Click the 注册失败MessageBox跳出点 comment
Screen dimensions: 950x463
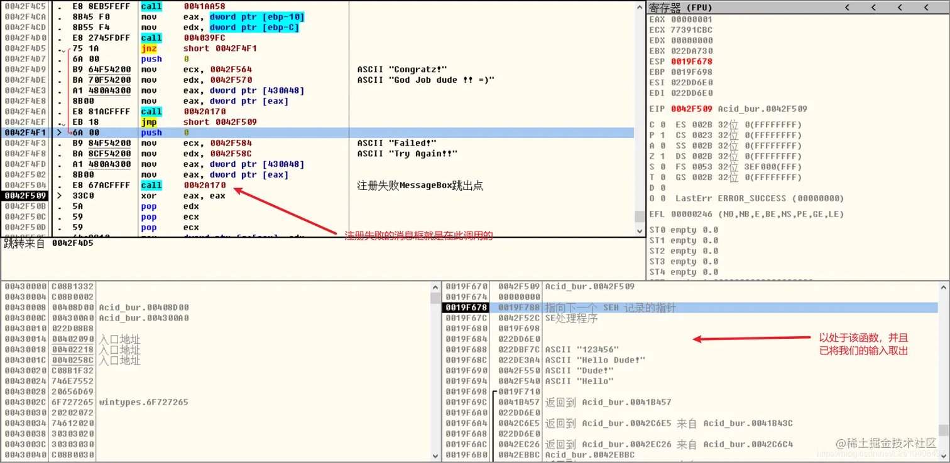click(x=420, y=186)
